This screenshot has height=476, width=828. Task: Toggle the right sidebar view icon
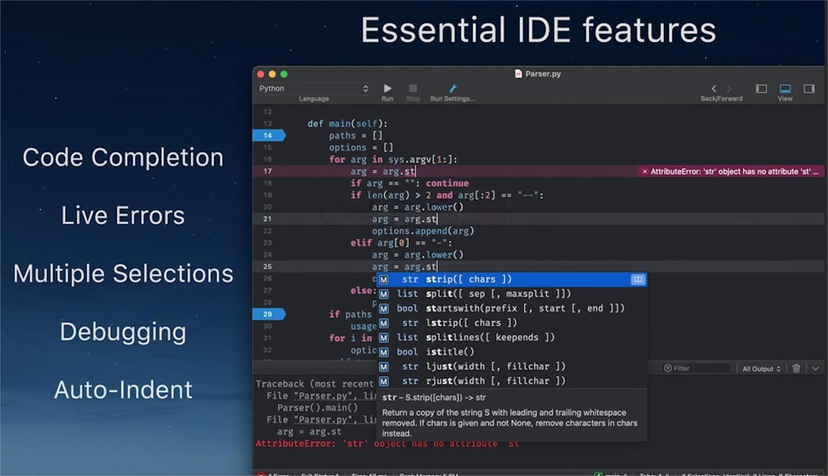click(x=809, y=88)
